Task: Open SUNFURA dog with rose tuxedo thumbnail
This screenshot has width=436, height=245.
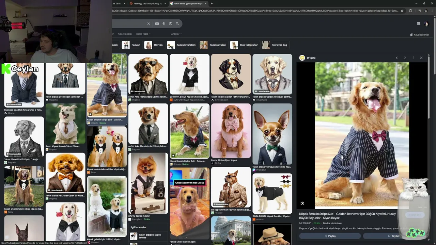Action: click(x=189, y=74)
